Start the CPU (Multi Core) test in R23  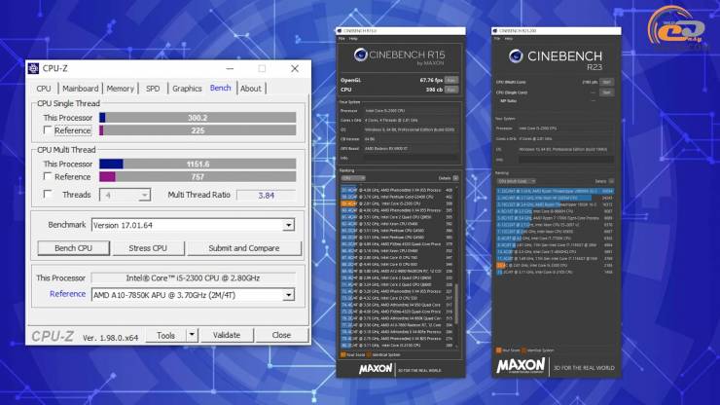tap(607, 83)
